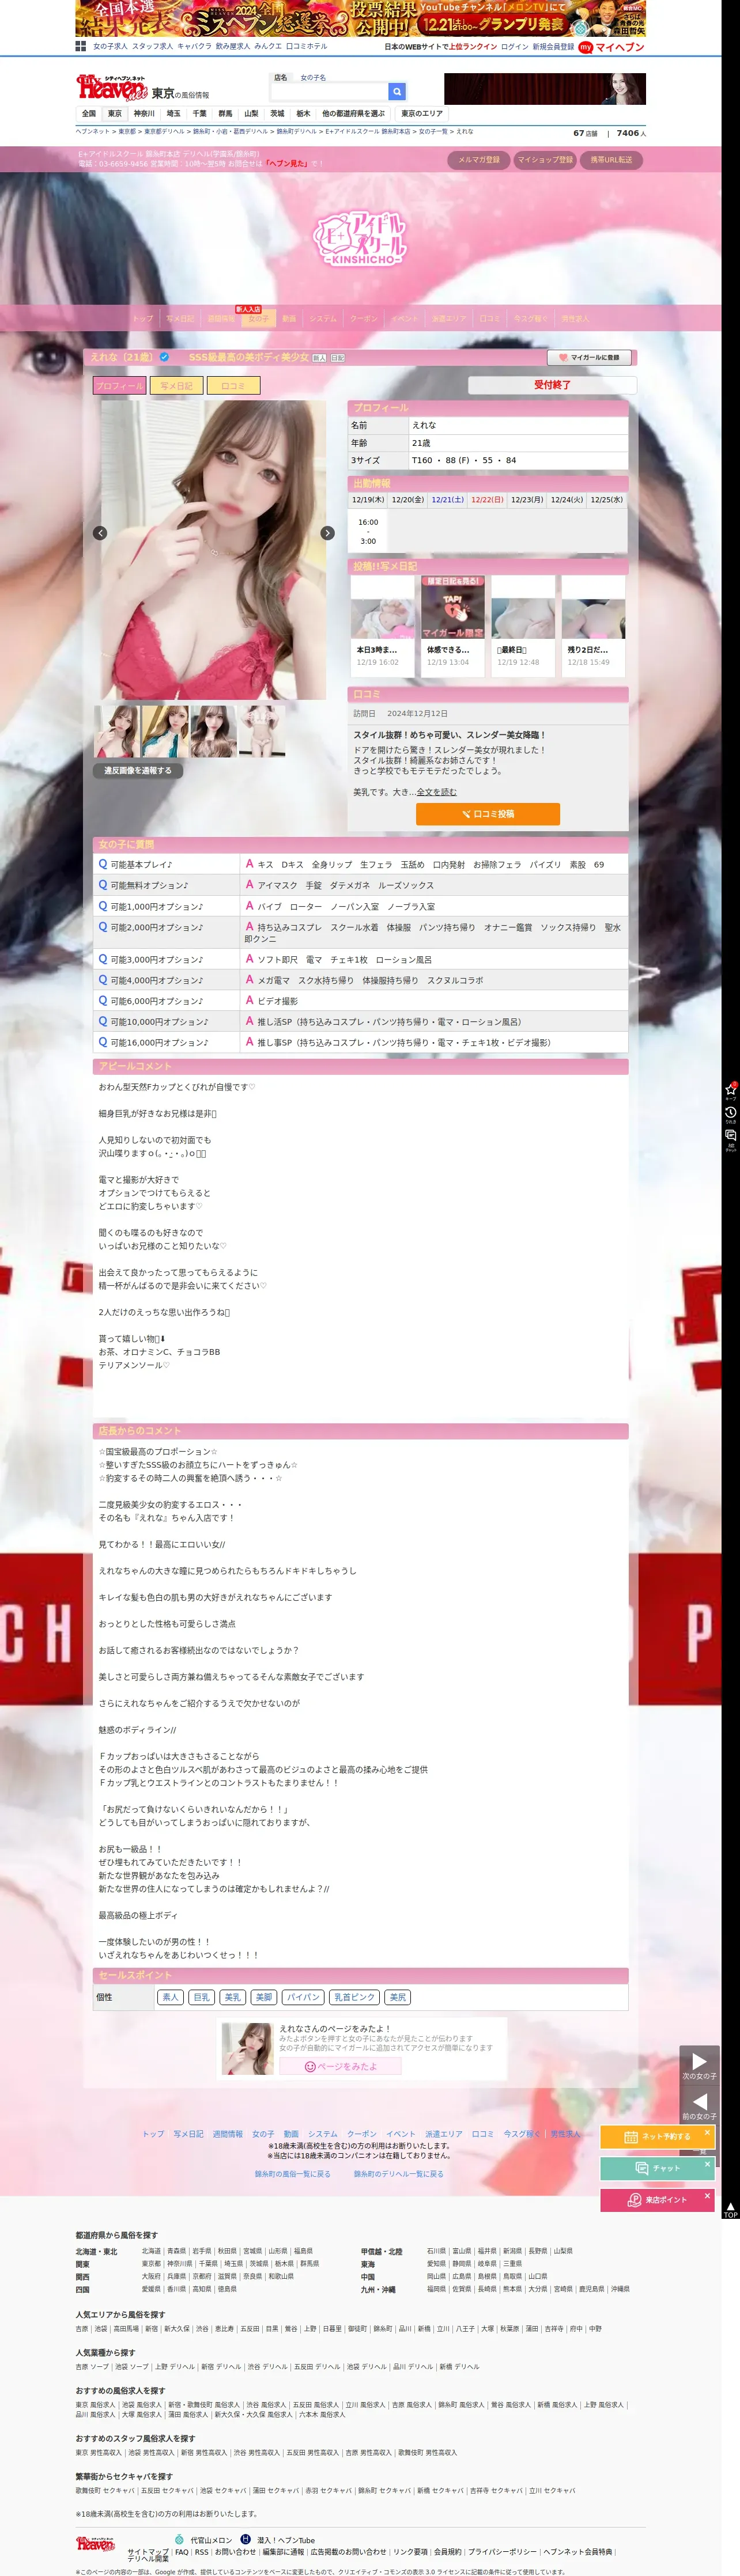Click the 潜入！ヘブンTube footer icon link
This screenshot has height=2576, width=740.
[277, 2539]
